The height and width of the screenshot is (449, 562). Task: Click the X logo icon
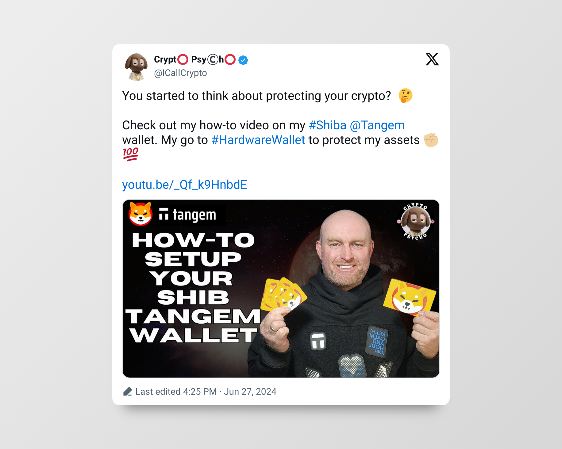point(432,59)
